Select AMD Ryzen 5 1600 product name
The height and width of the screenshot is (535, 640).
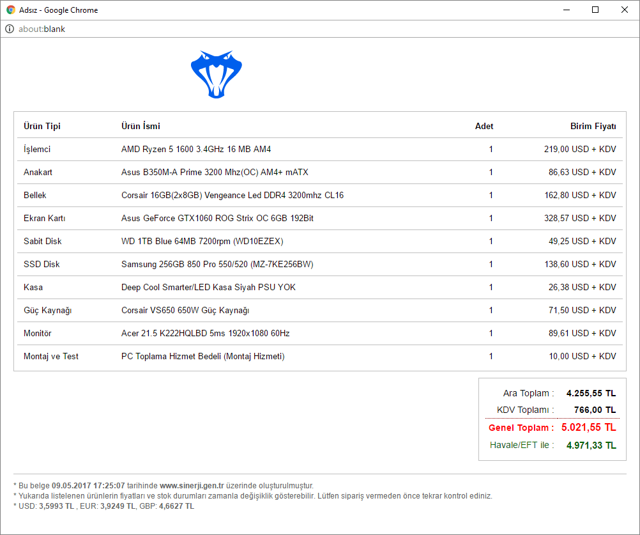196,149
